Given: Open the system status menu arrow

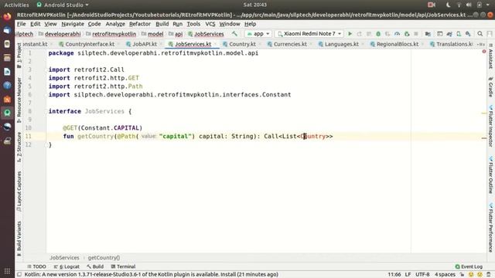Looking at the screenshot, I should click(x=488, y=5).
